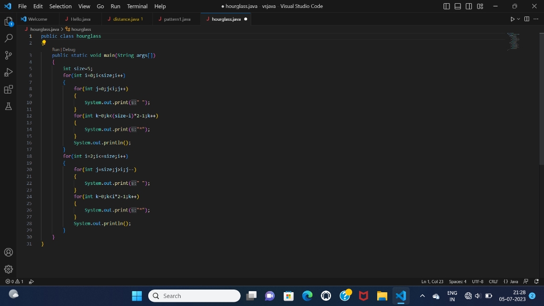Viewport: 544px width, 306px height.
Task: Open the Accounts menu icon
Action: click(x=8, y=252)
